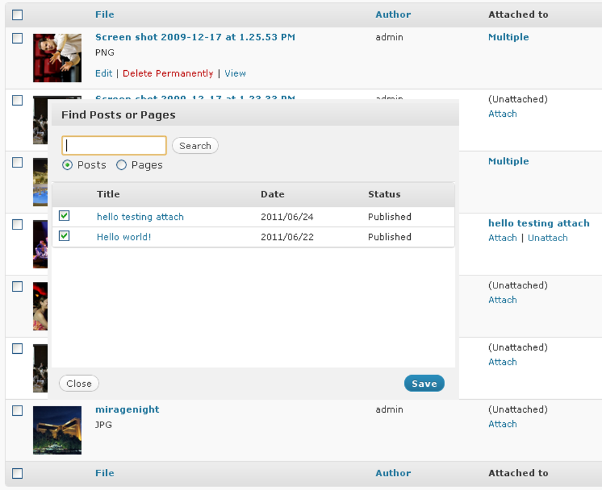This screenshot has height=490, width=602.
Task: Click the Save button in the dialog
Action: coord(424,383)
